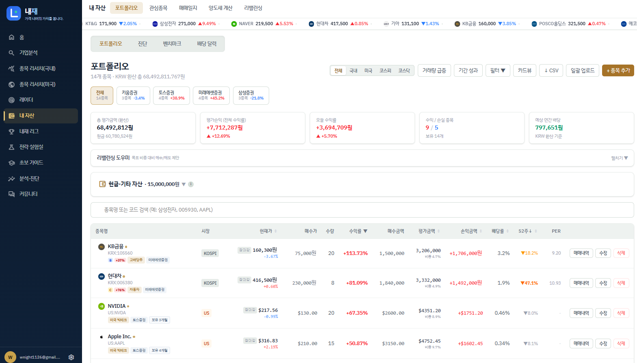Click the stock search input field

point(362,210)
